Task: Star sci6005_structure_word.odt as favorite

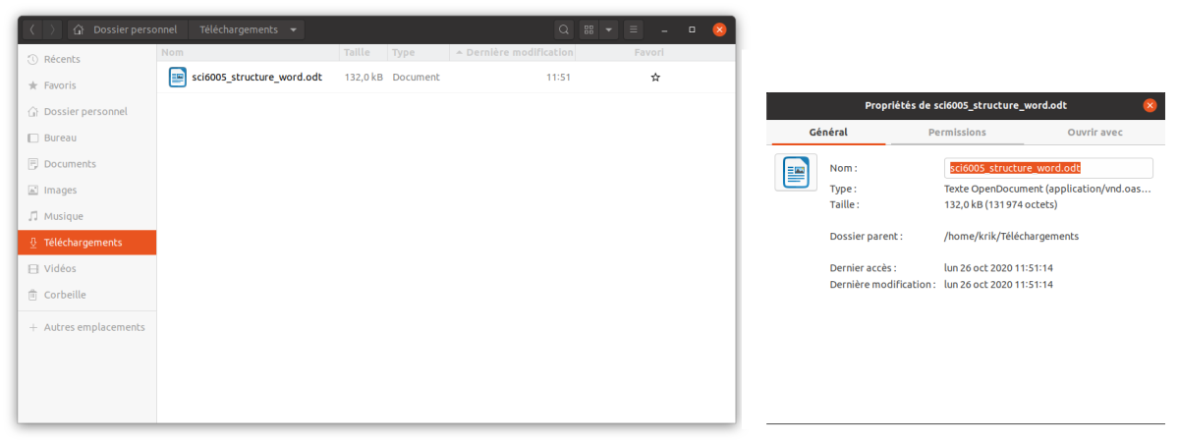Action: click(x=655, y=77)
